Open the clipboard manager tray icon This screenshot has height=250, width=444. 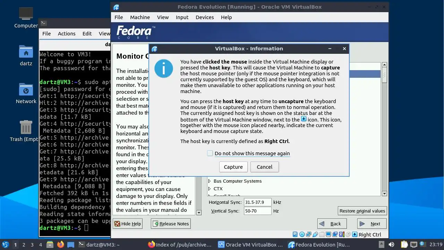[404, 244]
